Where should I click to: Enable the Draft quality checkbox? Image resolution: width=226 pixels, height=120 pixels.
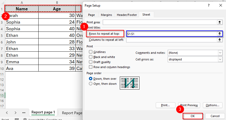coord(91,62)
